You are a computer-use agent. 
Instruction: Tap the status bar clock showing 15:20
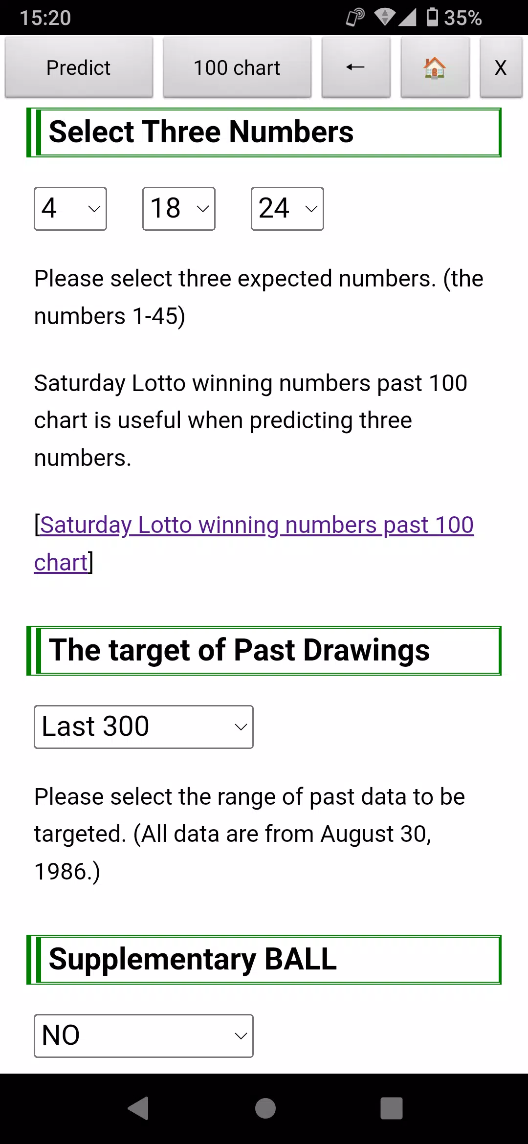pos(45,18)
